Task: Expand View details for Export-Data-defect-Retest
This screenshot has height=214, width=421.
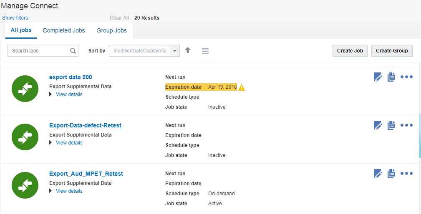Action: (x=69, y=143)
